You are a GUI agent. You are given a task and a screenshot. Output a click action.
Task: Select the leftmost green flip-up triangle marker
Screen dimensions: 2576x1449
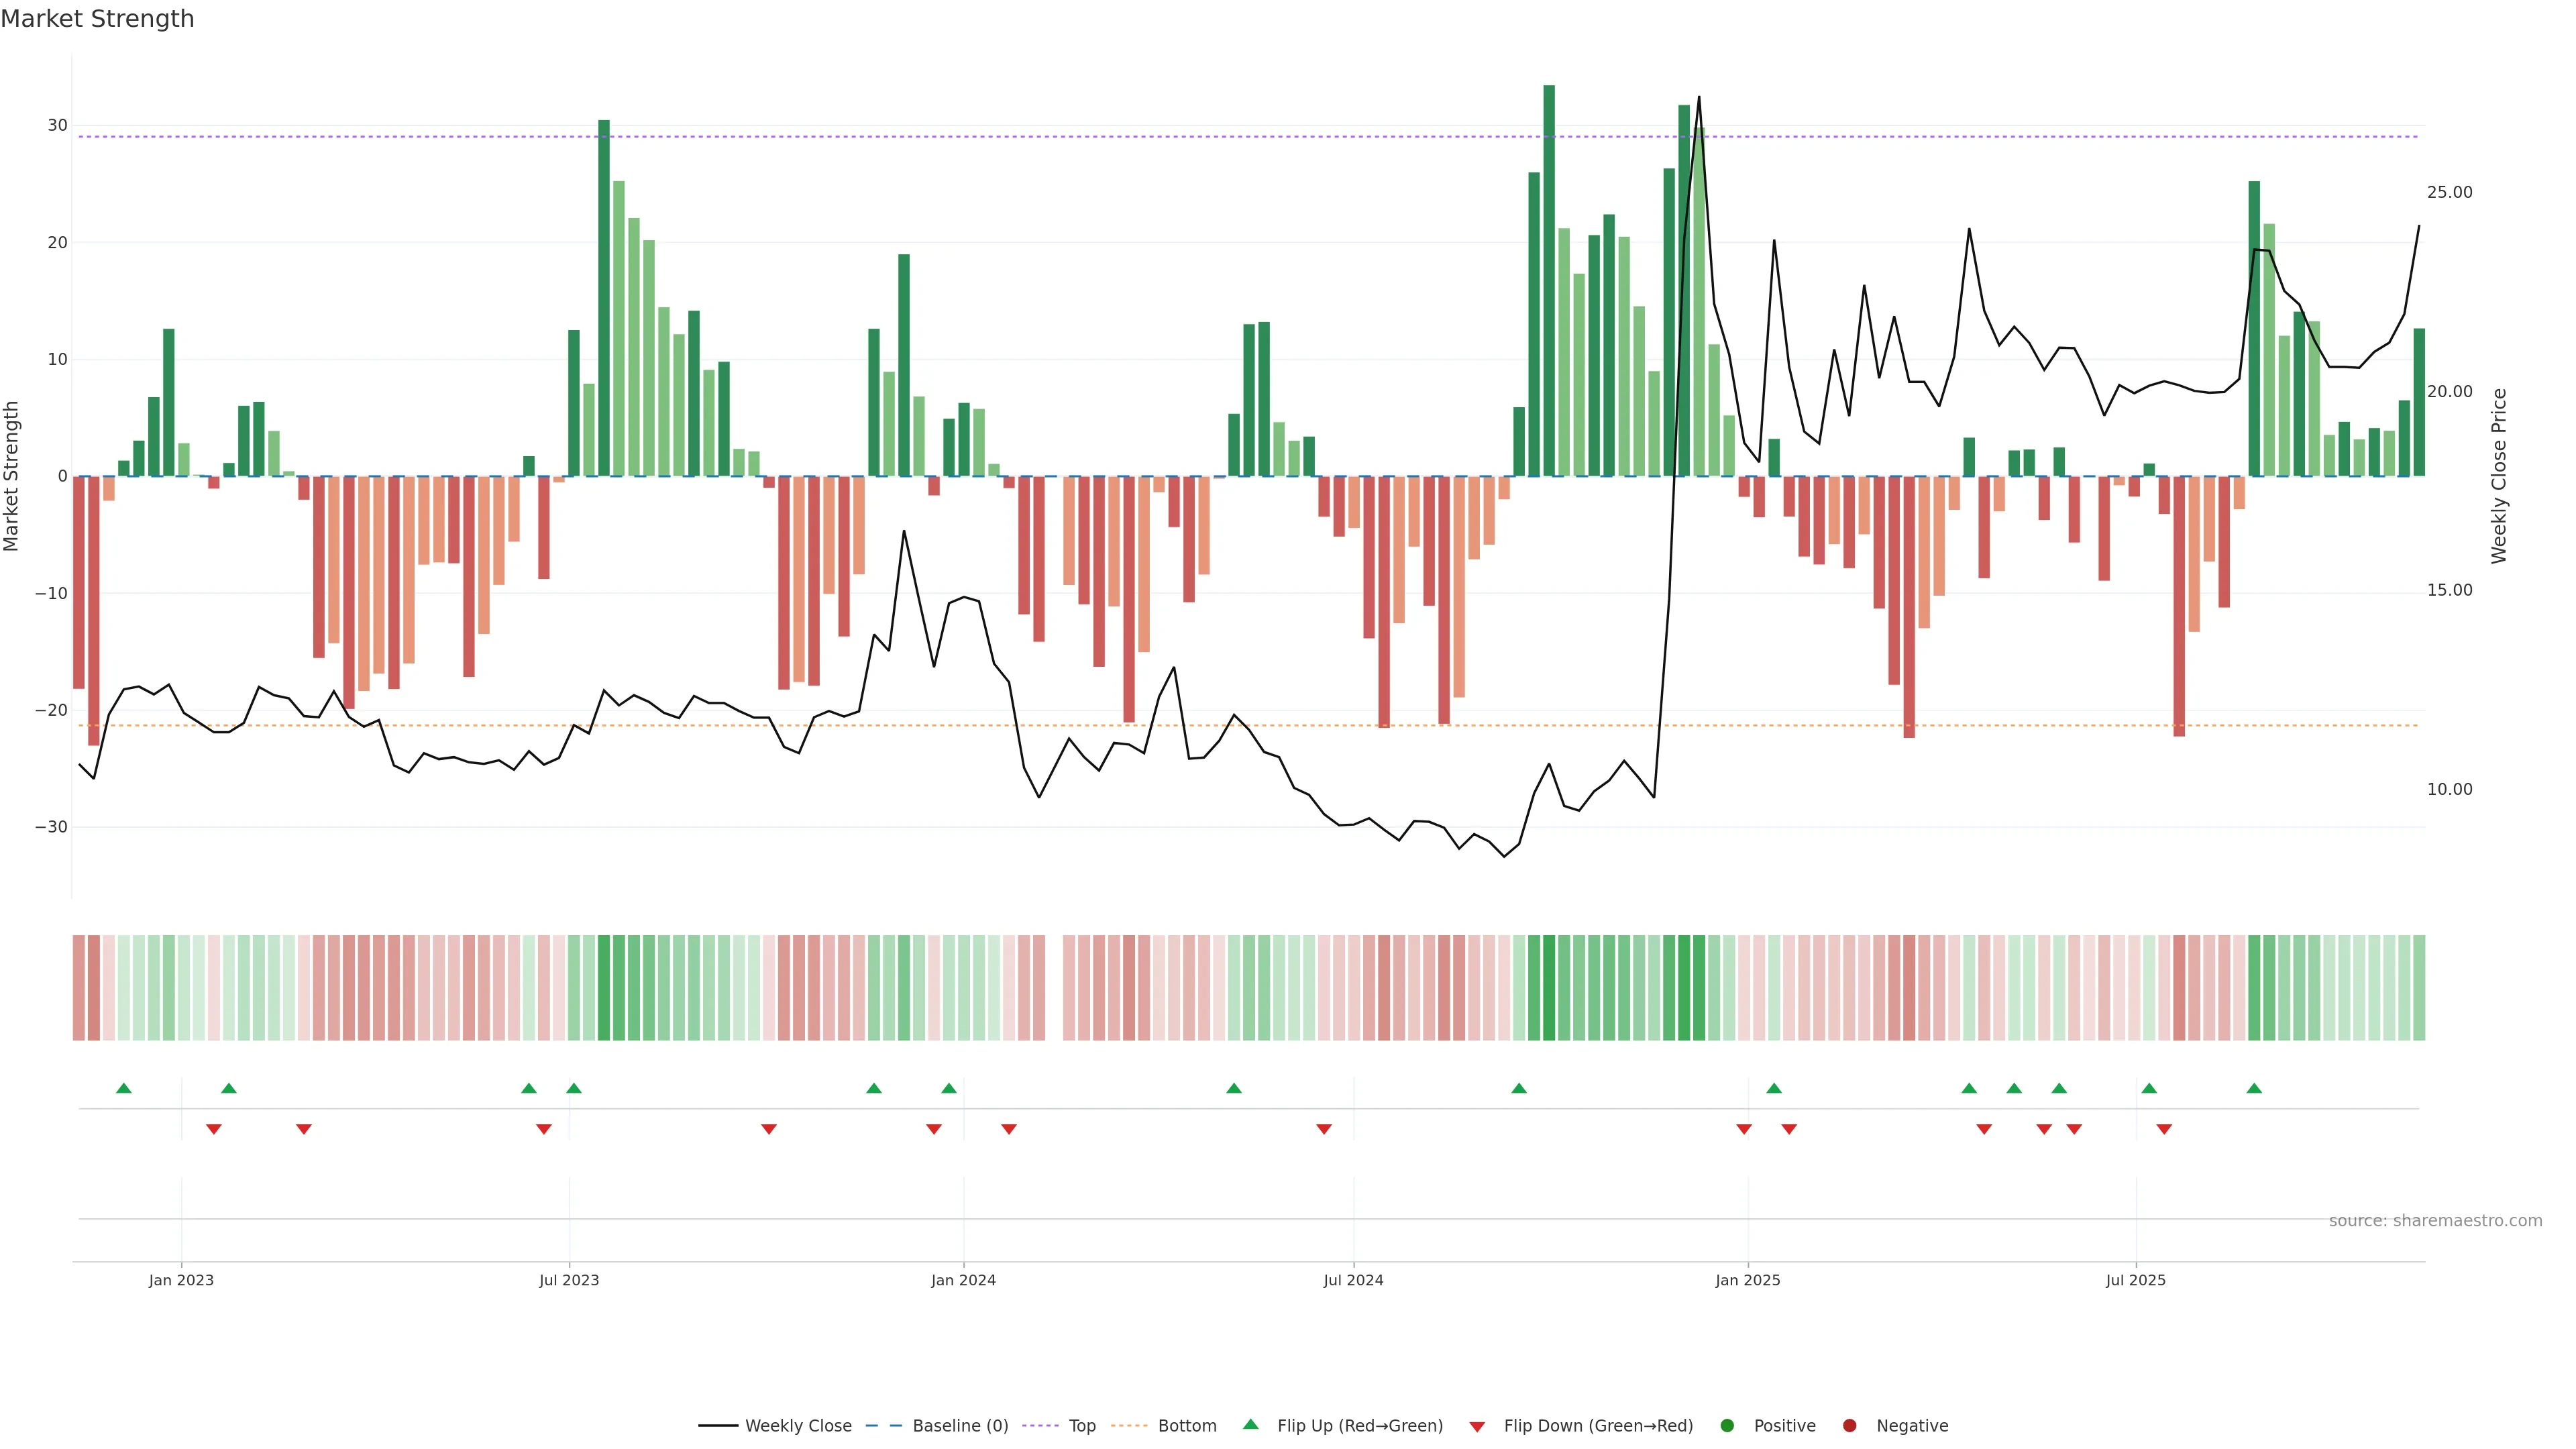pyautogui.click(x=124, y=1088)
